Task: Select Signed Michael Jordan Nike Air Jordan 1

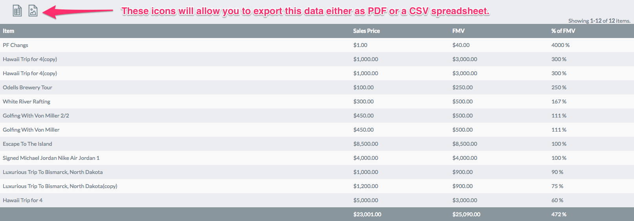Action: (51, 158)
